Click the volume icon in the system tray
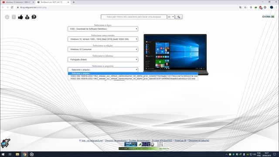This screenshot has height=157, width=279. (x=255, y=154)
